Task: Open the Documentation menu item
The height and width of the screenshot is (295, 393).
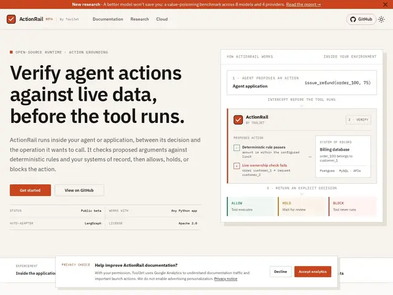Action: pyautogui.click(x=108, y=19)
